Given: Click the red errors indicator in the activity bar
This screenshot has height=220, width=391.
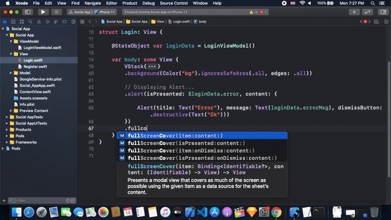Looking at the screenshot, I should 263,12.
